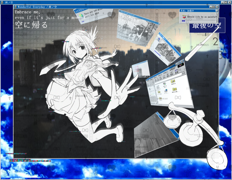Click the Up One Level folder icon
This screenshot has height=180, width=232.
153,81
